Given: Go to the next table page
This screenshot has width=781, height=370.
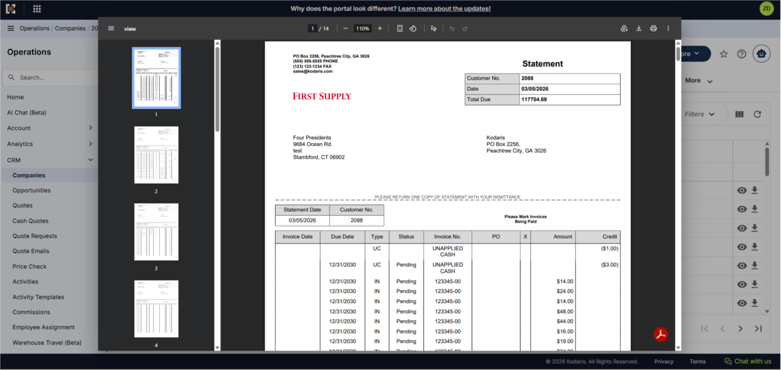Looking at the screenshot, I should point(740,329).
